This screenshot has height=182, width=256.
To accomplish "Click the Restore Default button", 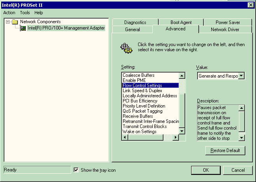I will [x=225, y=150].
